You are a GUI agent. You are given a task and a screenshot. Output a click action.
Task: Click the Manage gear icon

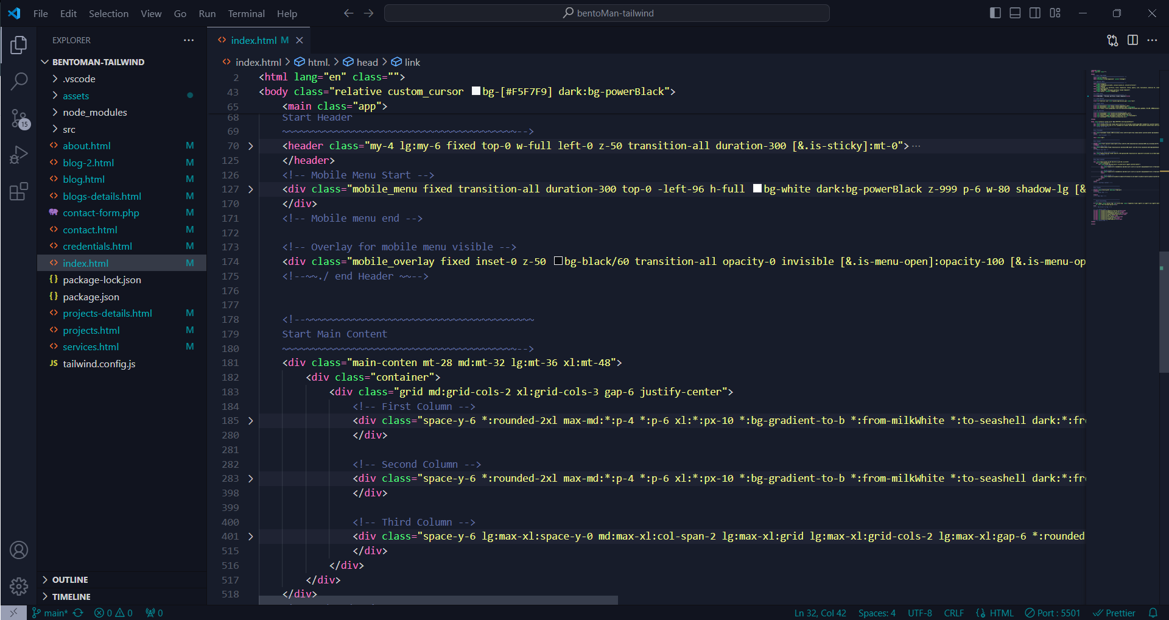(x=19, y=586)
